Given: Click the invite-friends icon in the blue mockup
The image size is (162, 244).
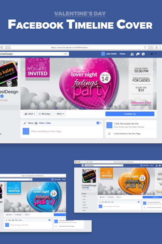Looking at the screenshot, I should click(56, 226).
